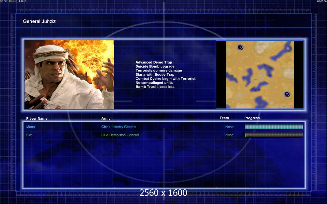Select player name Hxx
Image resolution: width=327 pixels, height=204 pixels.
point(29,135)
